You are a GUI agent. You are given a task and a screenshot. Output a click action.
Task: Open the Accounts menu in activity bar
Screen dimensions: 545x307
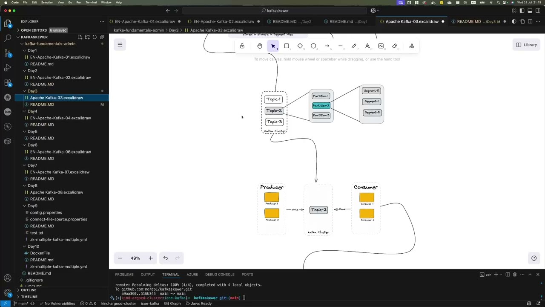(8, 278)
